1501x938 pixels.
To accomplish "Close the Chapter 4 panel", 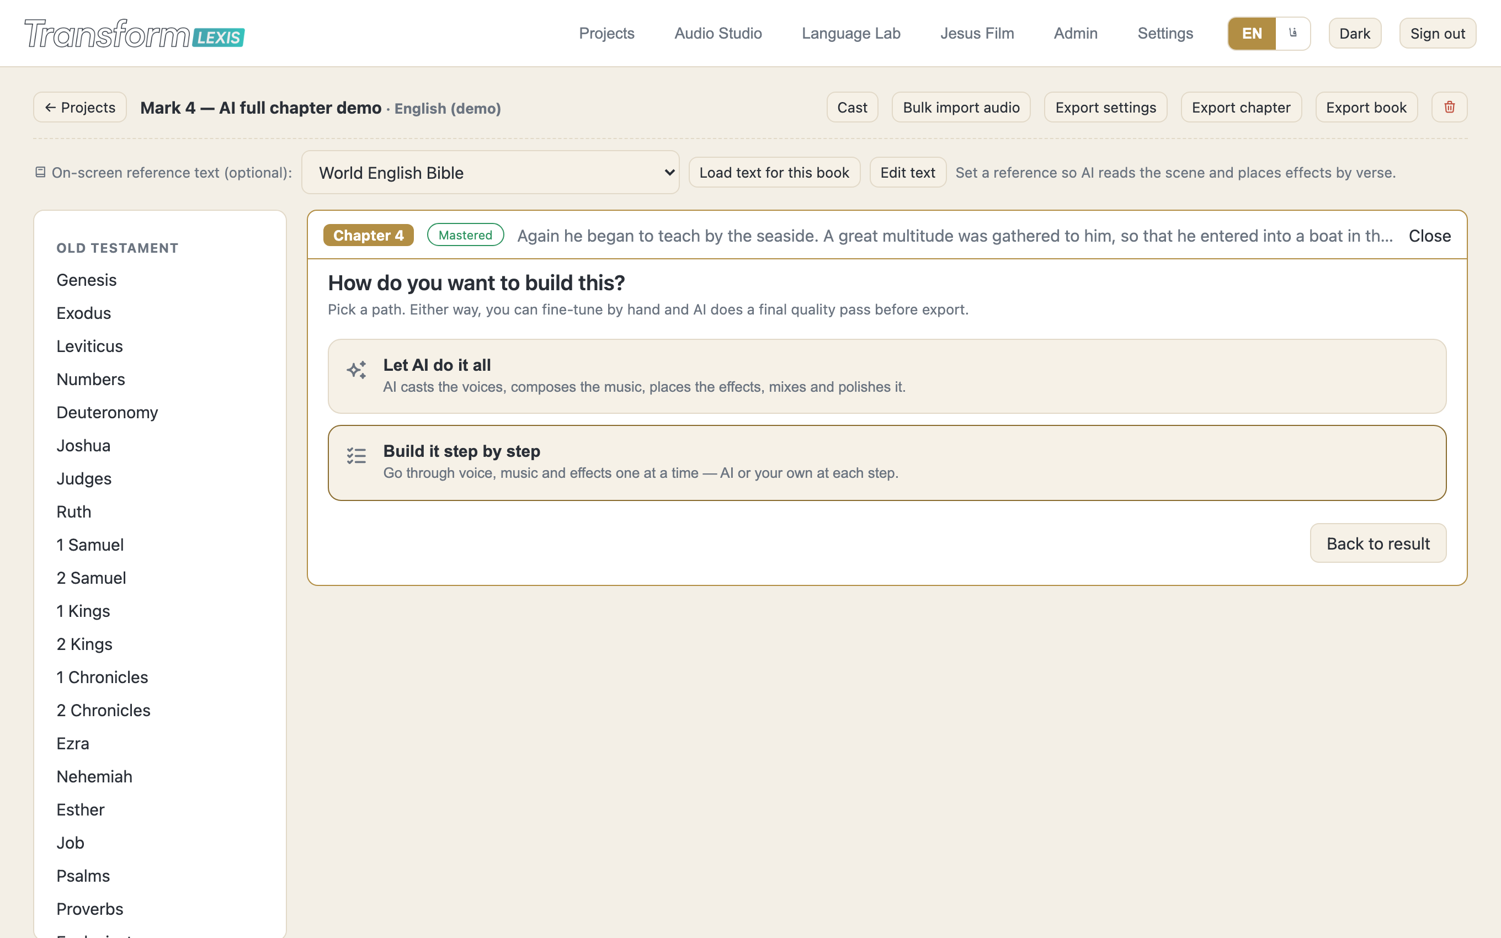I will (x=1429, y=236).
